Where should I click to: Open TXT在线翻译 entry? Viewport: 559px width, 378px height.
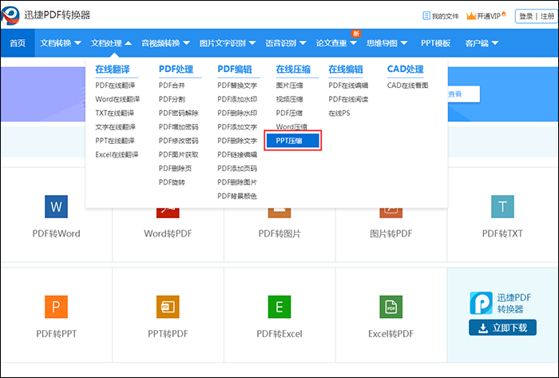(x=115, y=113)
